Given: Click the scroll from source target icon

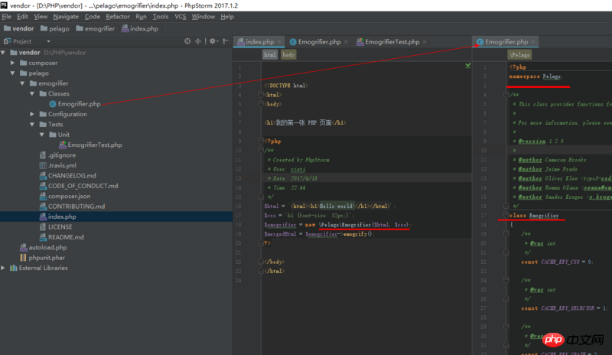Looking at the screenshot, I should tap(187, 41).
